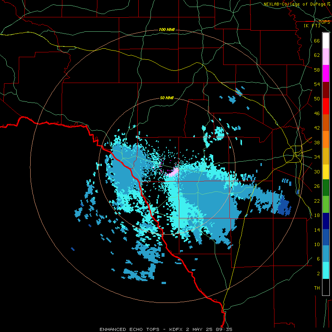Select the dark green 26 kft legend block

(x=326, y=188)
